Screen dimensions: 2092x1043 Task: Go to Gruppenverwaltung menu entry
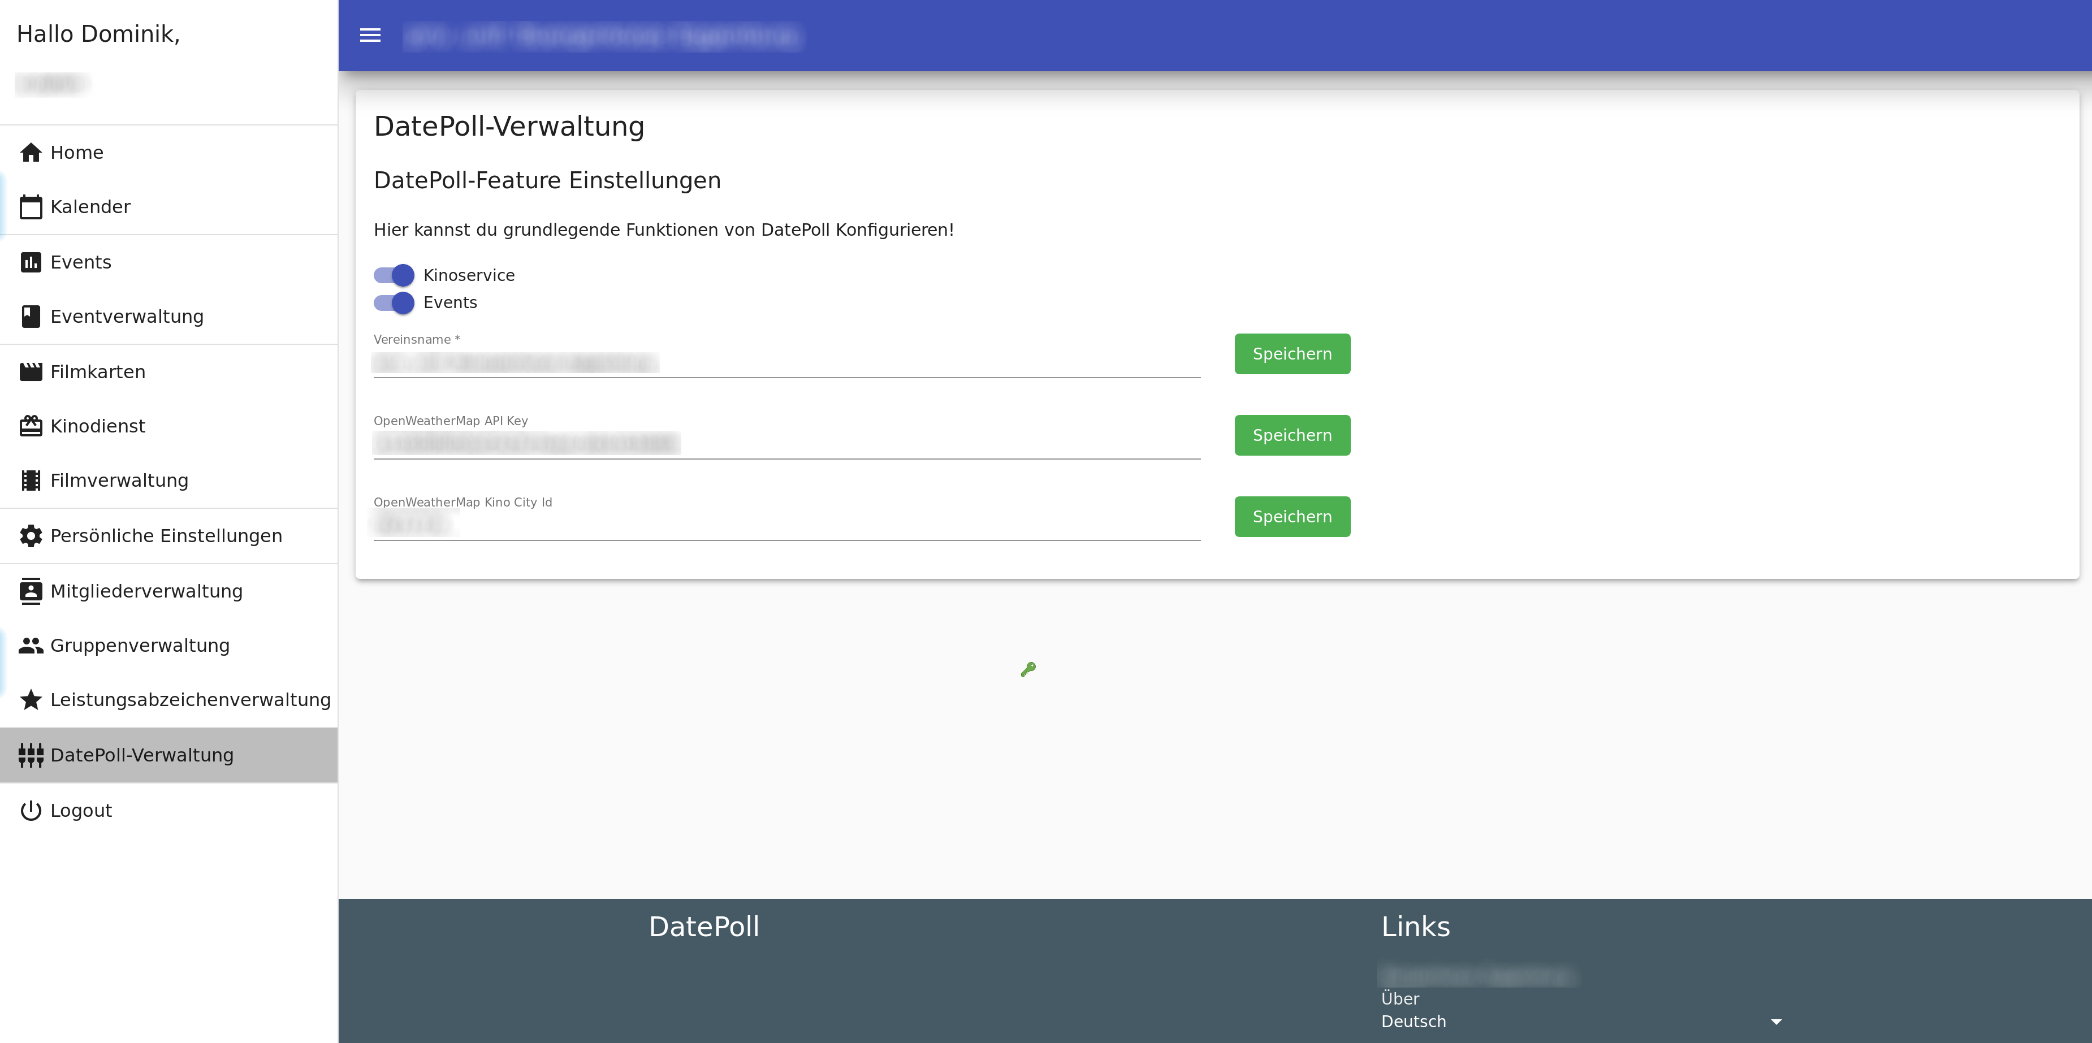pyautogui.click(x=140, y=645)
